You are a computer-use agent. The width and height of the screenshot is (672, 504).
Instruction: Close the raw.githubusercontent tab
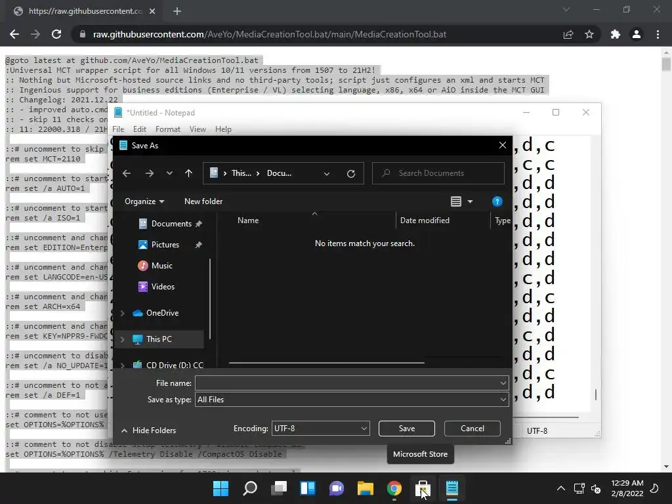[x=152, y=11]
